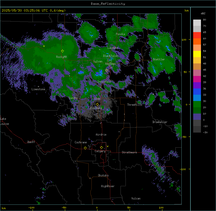Viewport: 216px width, 211px height.
Task: Click the 65 value in dBZ legend
Action: click(204, 32)
